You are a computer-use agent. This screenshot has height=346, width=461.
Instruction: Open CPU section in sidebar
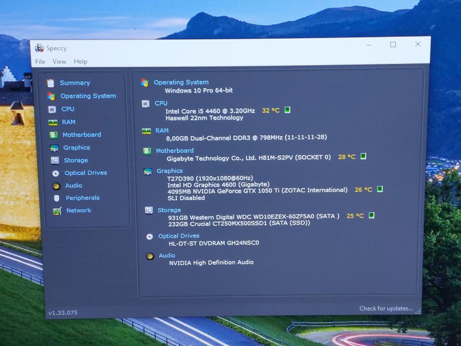(68, 109)
